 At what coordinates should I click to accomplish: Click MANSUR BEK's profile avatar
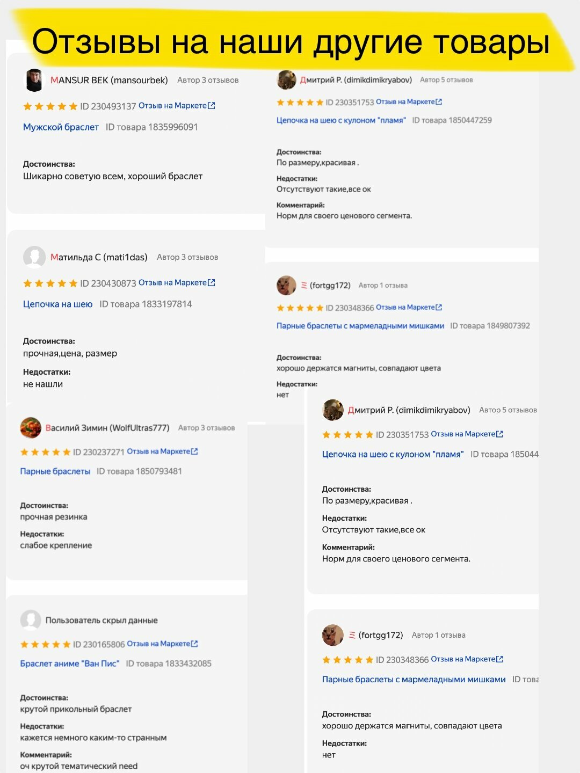[34, 80]
